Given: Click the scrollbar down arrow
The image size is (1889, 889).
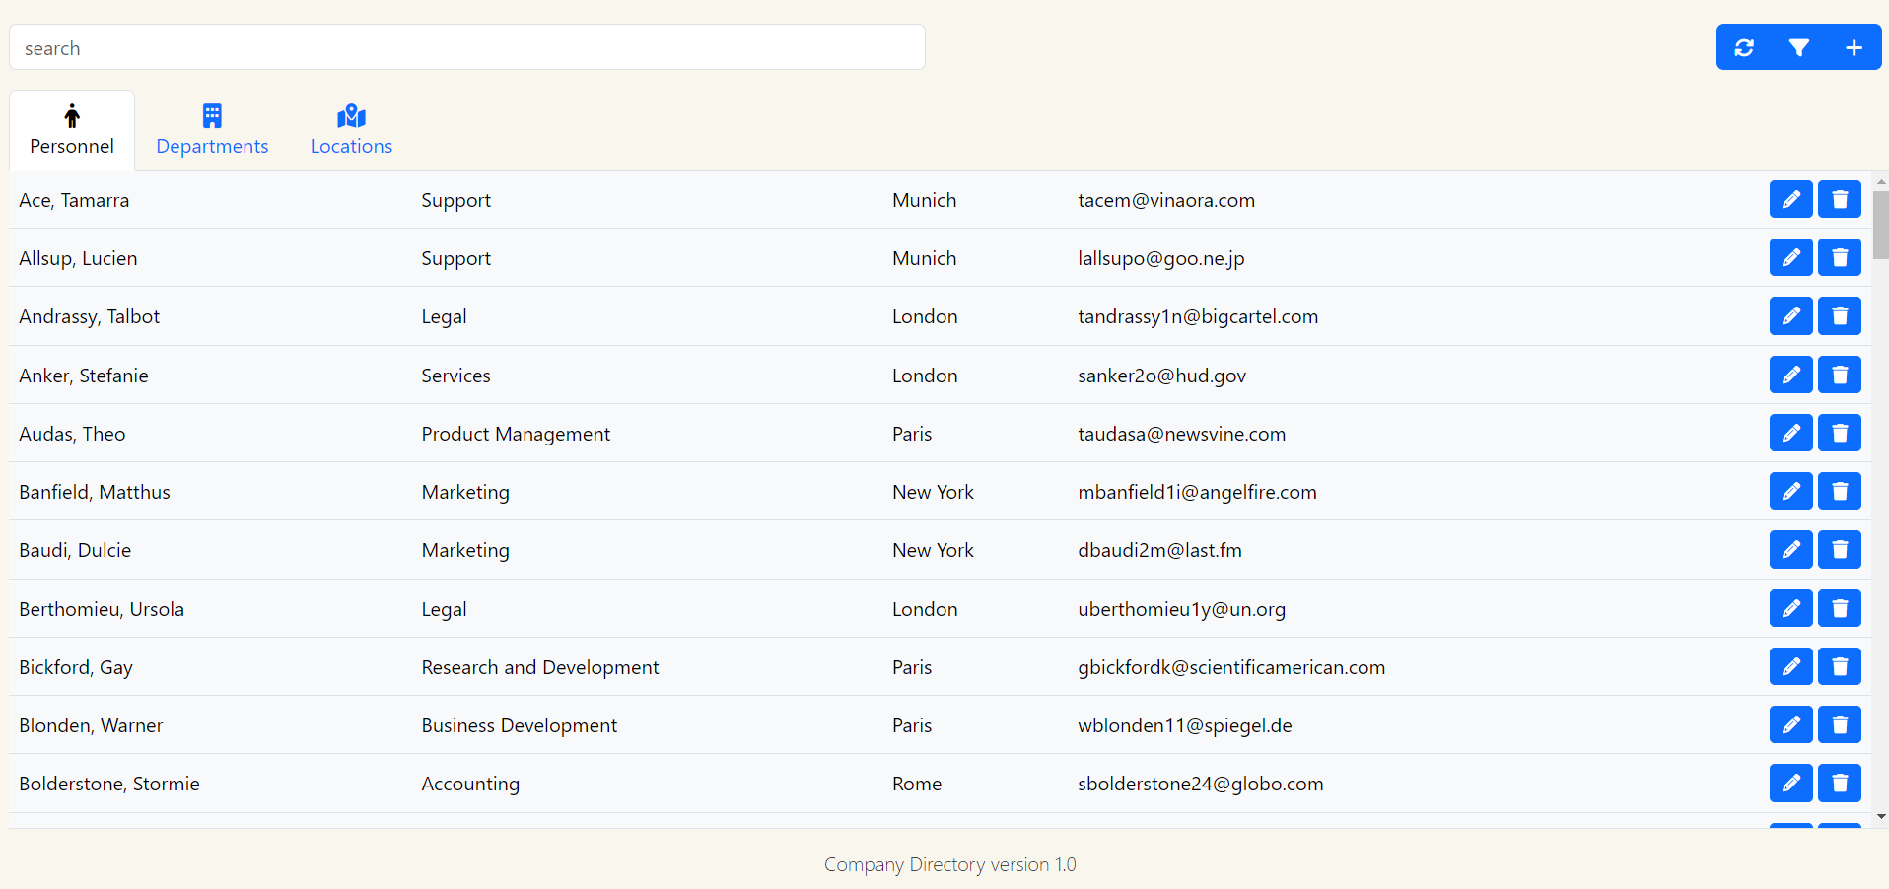Looking at the screenshot, I should (1881, 817).
